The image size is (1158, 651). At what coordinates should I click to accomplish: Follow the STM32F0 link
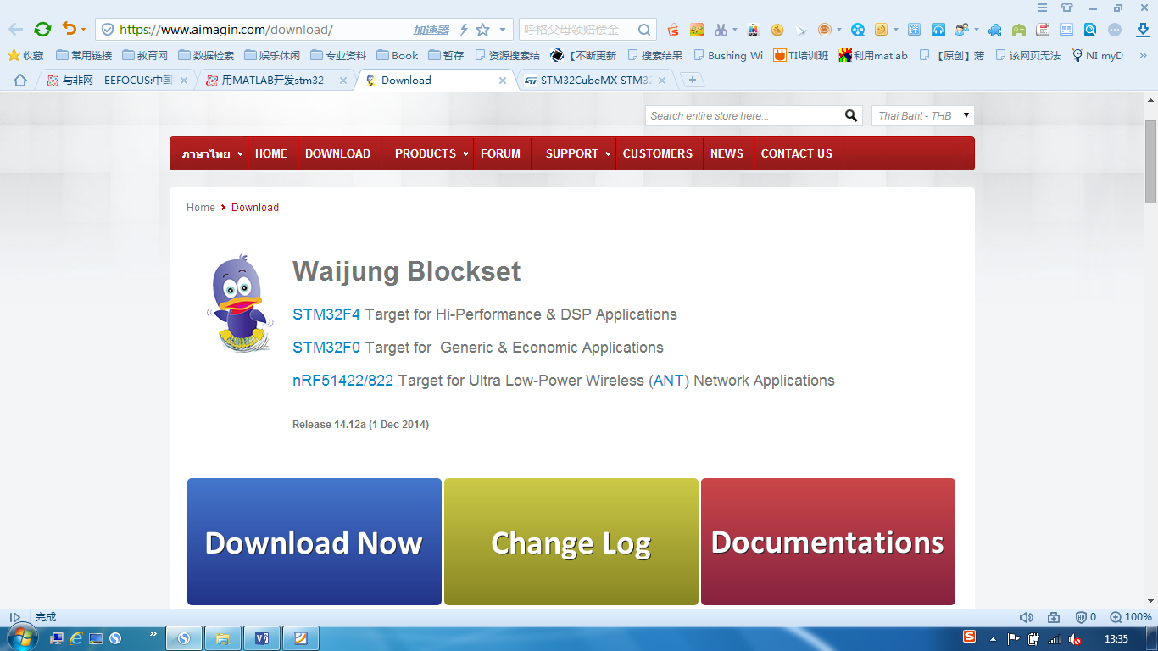tap(326, 348)
